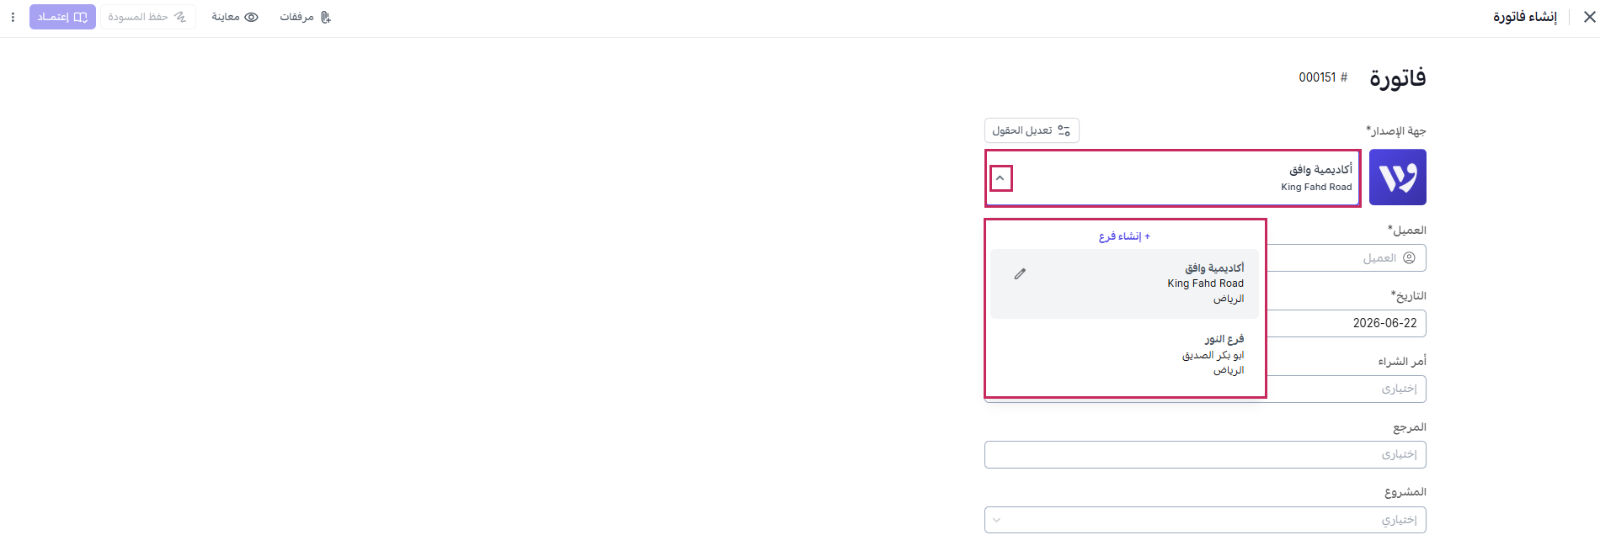Click the company logo thumbnail
The image size is (1600, 535).
pyautogui.click(x=1398, y=177)
